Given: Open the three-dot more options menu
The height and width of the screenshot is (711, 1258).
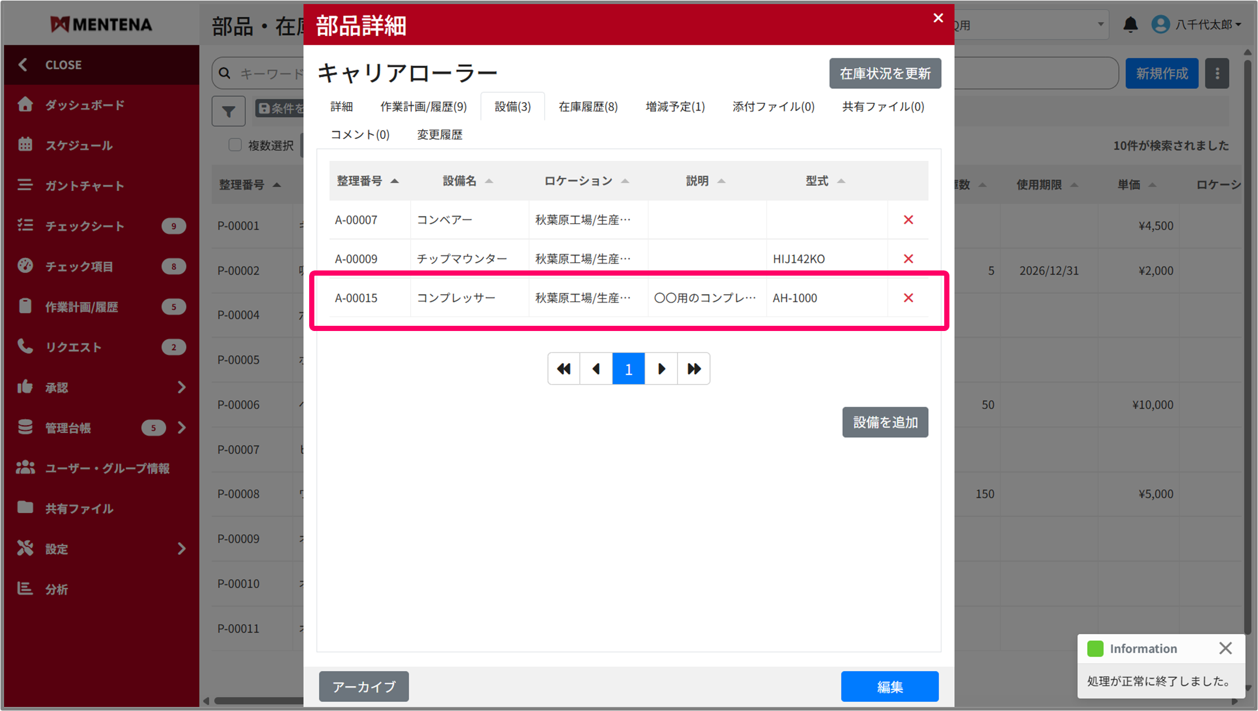Looking at the screenshot, I should click(x=1217, y=74).
